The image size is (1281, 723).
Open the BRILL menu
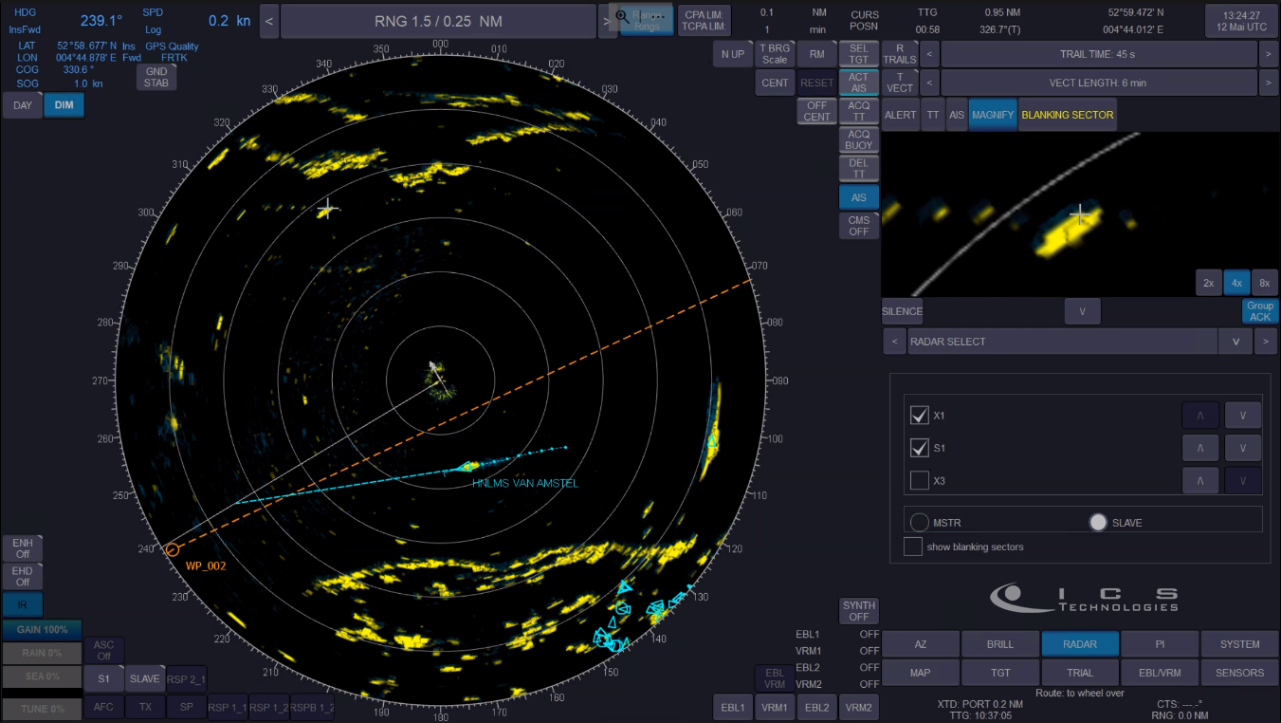[1000, 644]
